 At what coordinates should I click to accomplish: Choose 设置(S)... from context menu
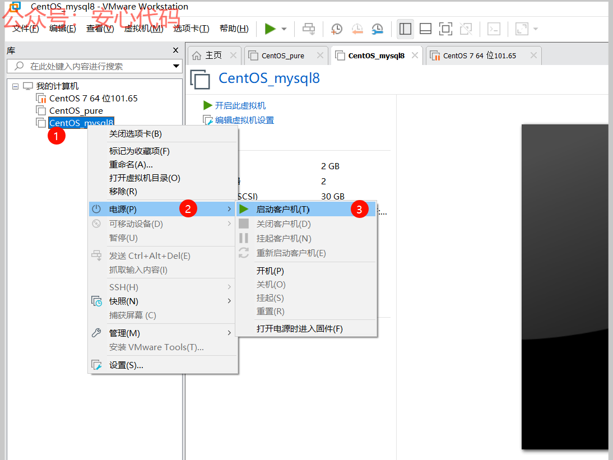pyautogui.click(x=163, y=365)
